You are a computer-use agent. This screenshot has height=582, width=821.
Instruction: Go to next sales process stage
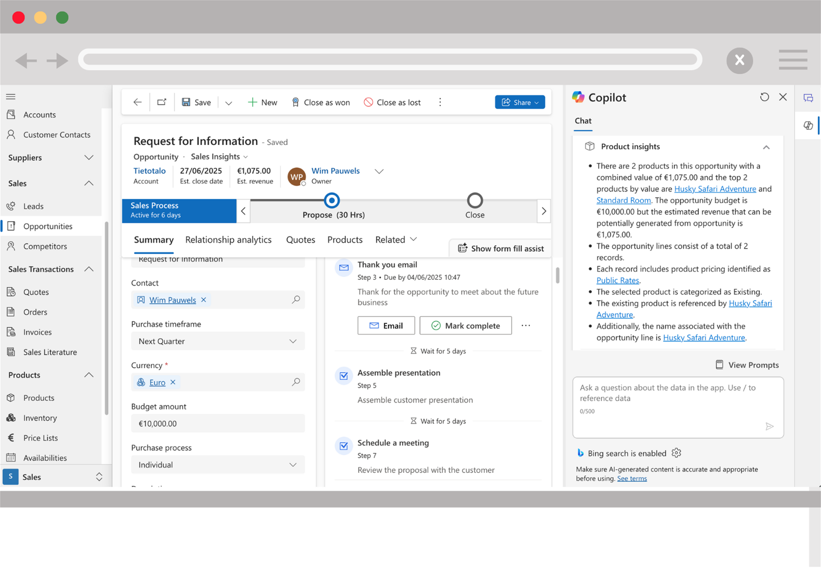tap(543, 211)
